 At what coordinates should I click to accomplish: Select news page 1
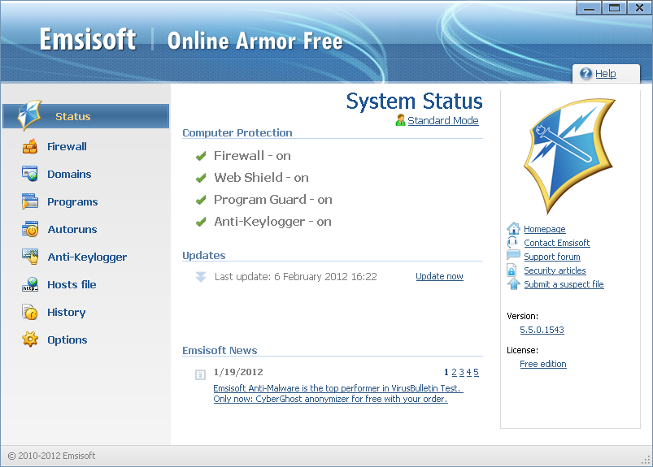(446, 372)
